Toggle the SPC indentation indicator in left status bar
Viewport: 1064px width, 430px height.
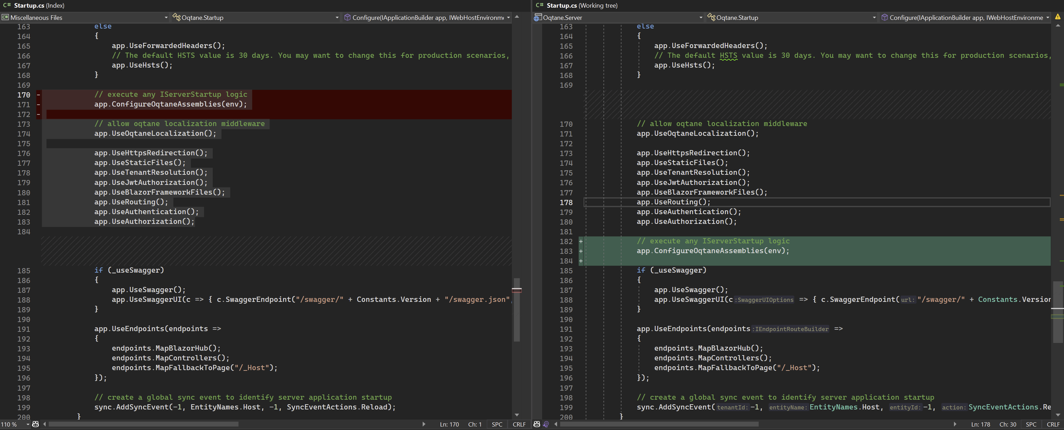(497, 424)
